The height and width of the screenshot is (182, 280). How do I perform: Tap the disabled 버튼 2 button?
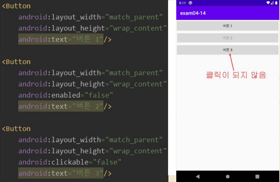click(x=228, y=38)
